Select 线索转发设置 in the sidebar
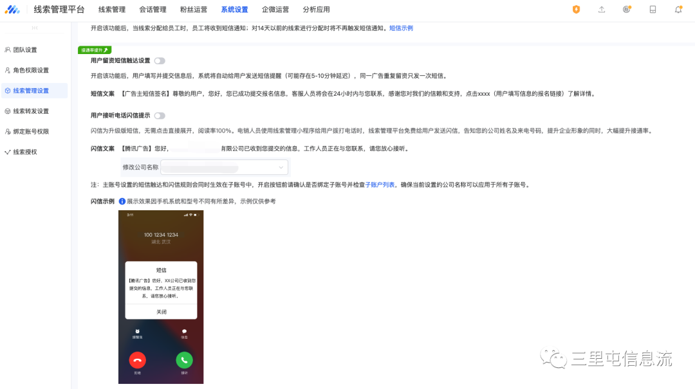 (x=31, y=111)
